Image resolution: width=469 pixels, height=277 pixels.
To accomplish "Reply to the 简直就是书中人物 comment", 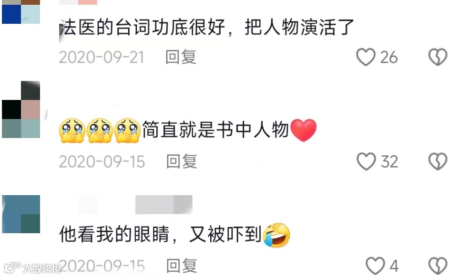I will (182, 161).
